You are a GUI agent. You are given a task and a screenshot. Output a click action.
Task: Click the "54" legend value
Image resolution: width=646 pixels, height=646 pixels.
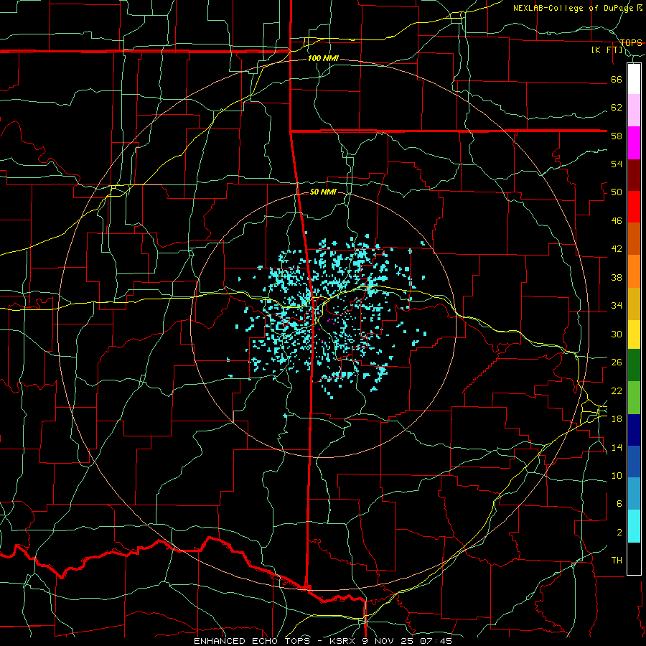point(617,164)
